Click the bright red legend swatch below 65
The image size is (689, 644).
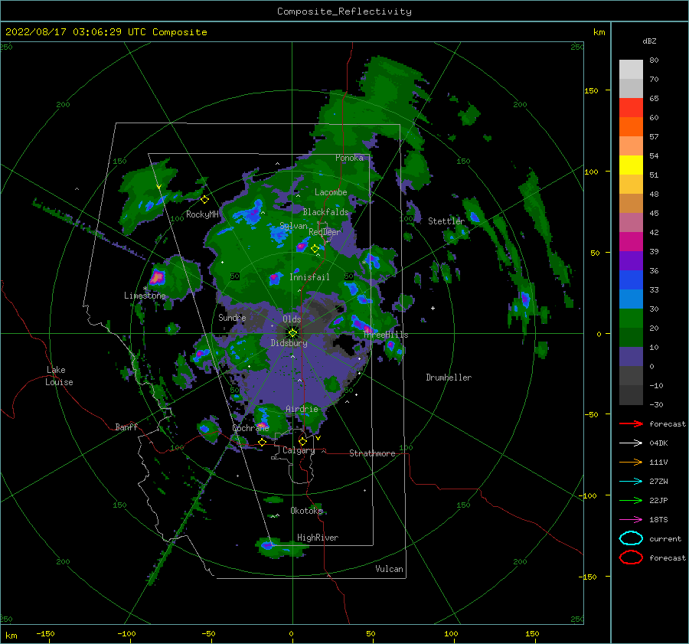[x=631, y=108]
